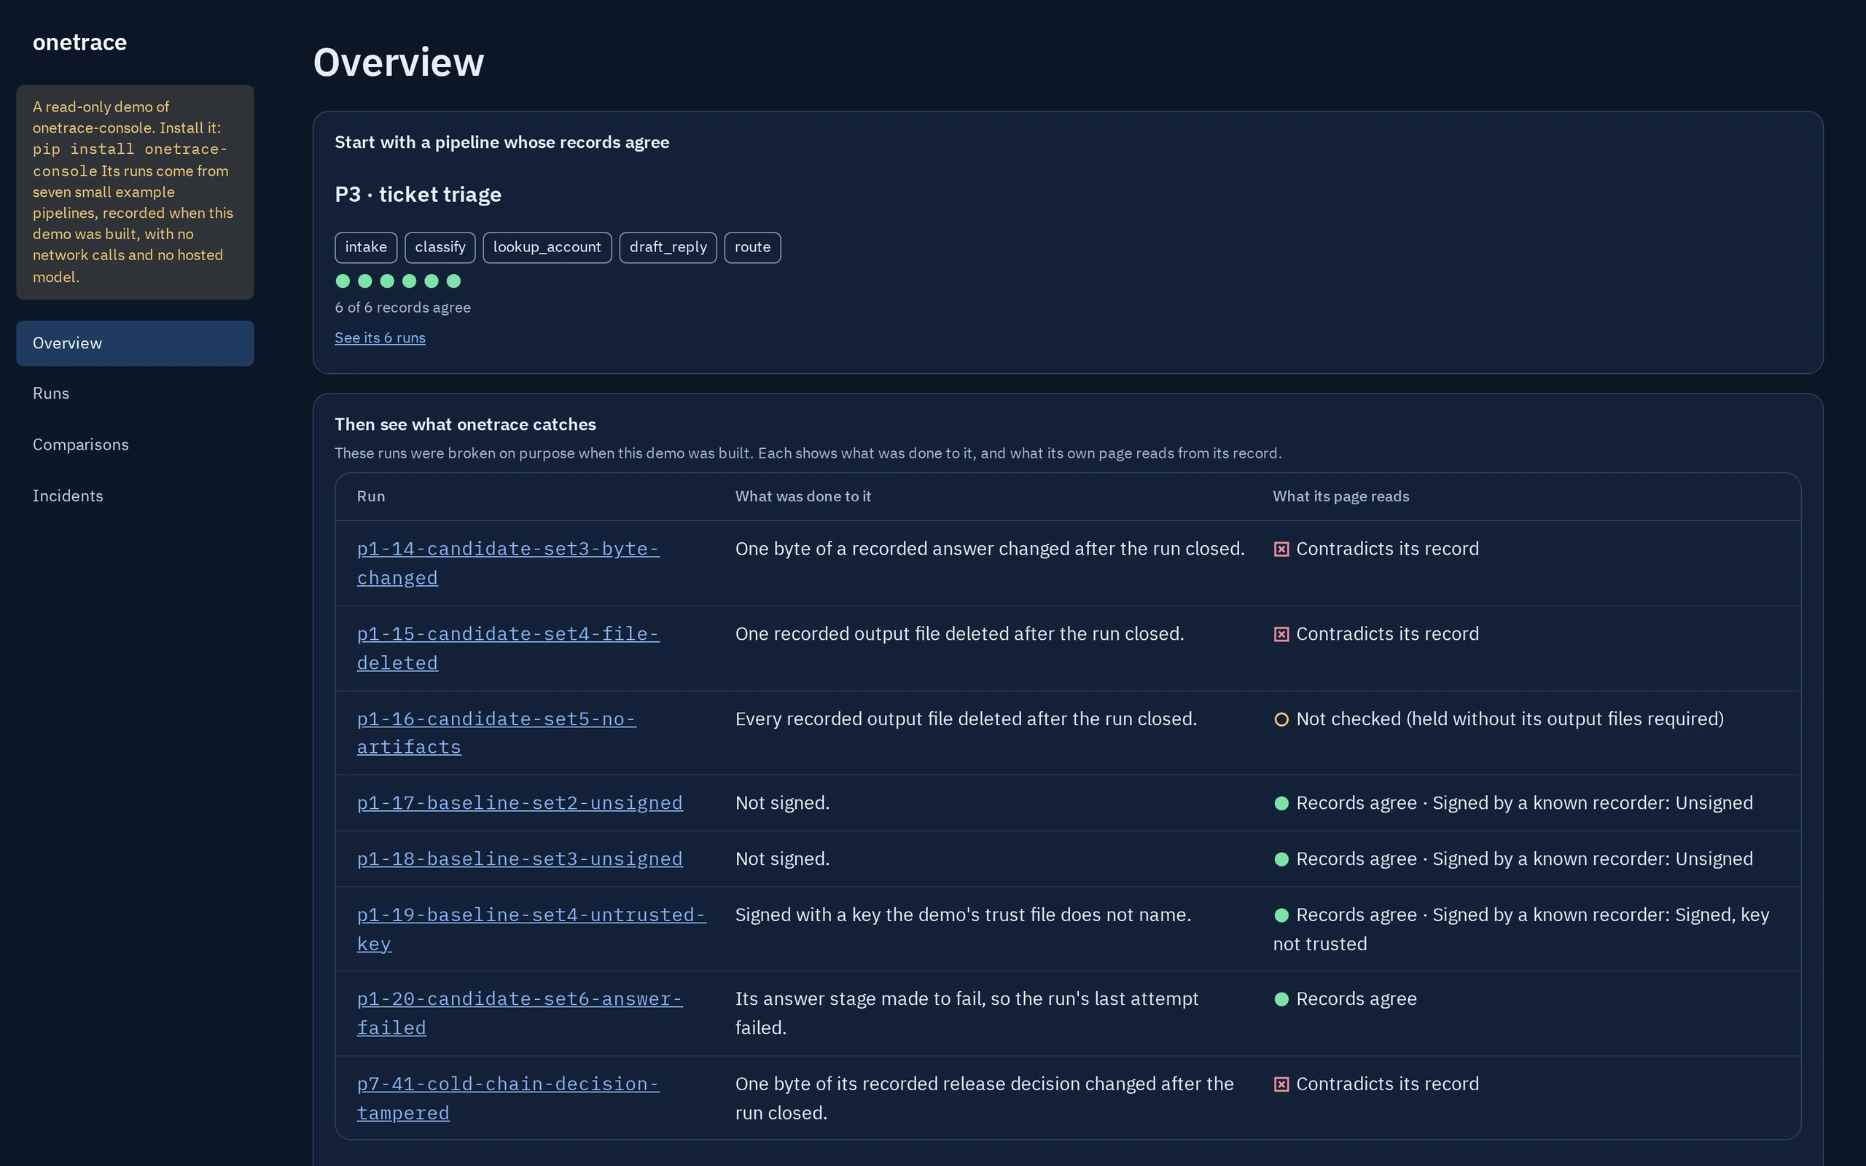Viewport: 1866px width, 1166px height.
Task: Follow the 'See its 6 runs' link
Action: point(379,337)
